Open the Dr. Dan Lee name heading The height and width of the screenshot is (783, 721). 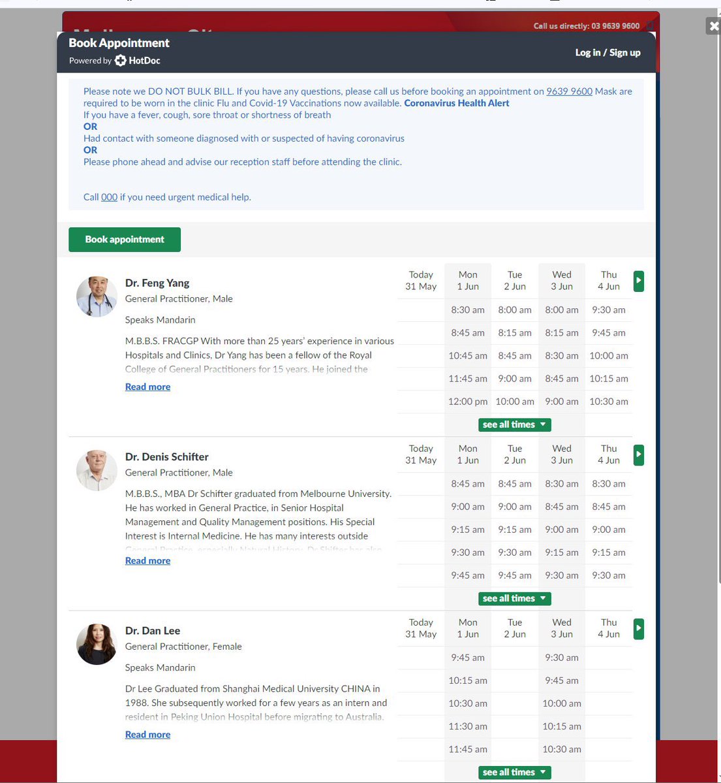(153, 631)
